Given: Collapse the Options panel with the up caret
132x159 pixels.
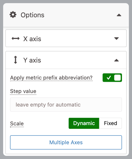Looking at the screenshot, I should click(119, 15).
